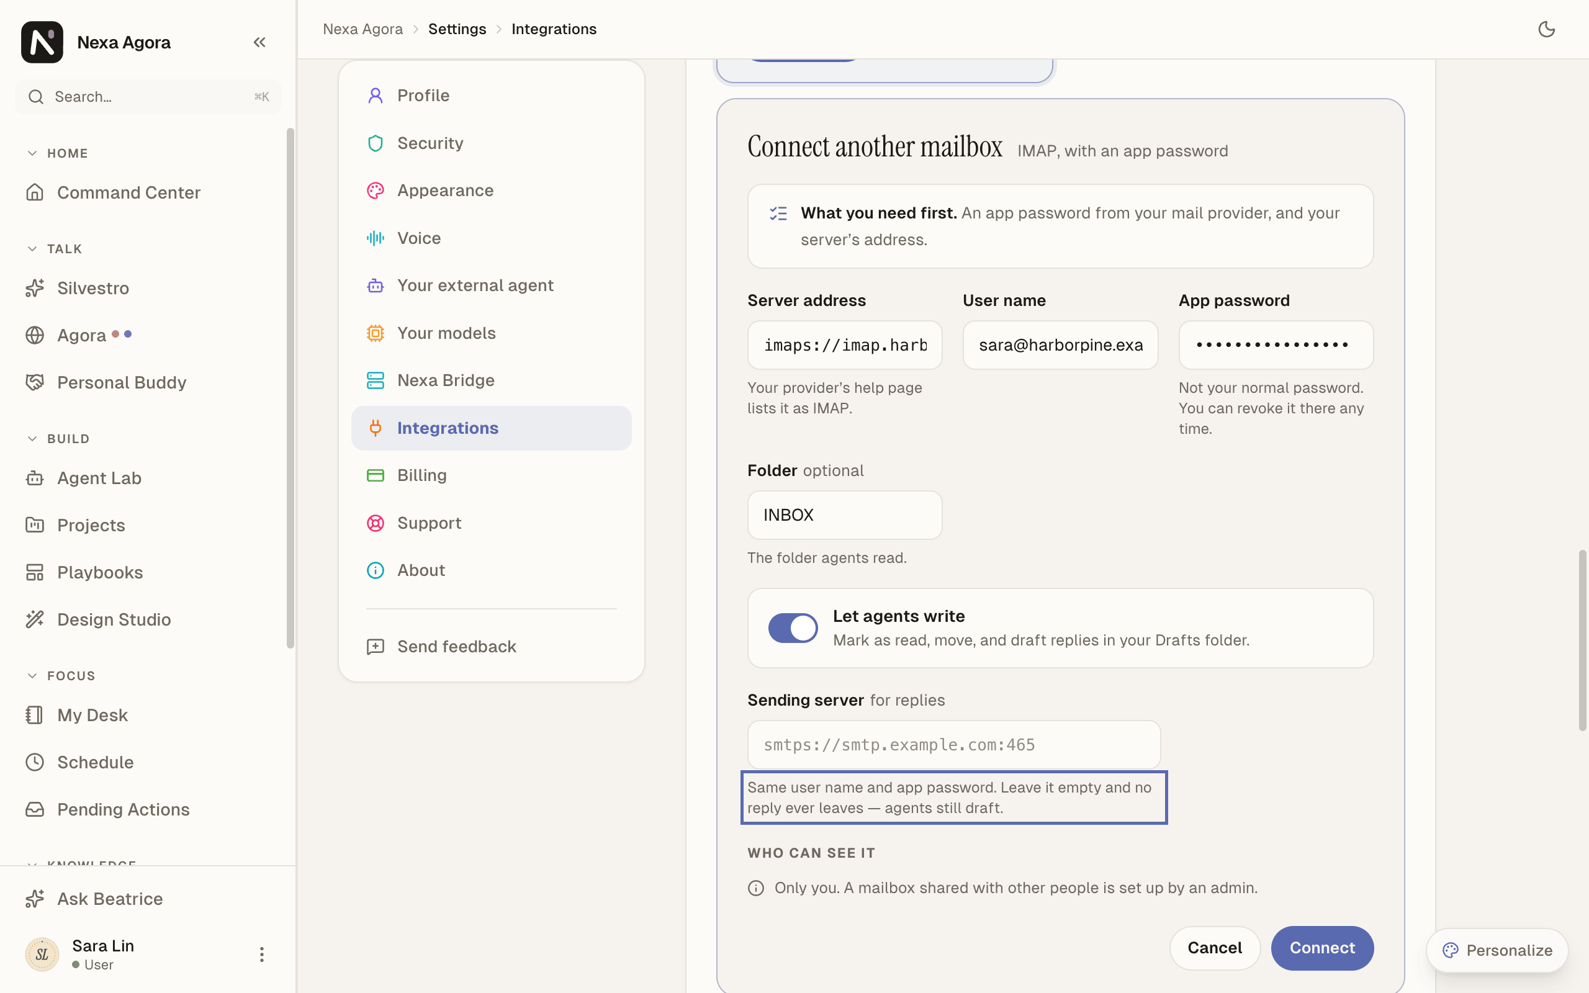This screenshot has width=1589, height=993.
Task: Open Profile settings
Action: click(491, 95)
